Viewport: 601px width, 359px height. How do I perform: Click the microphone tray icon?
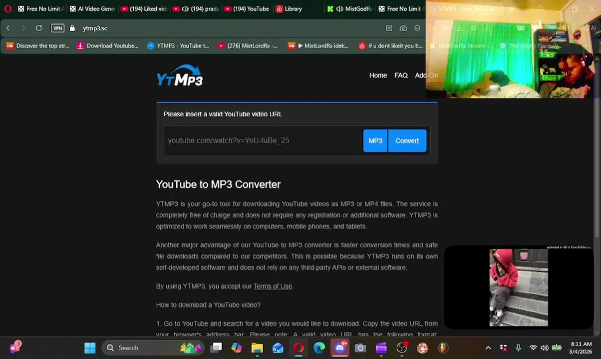pyautogui.click(x=518, y=348)
